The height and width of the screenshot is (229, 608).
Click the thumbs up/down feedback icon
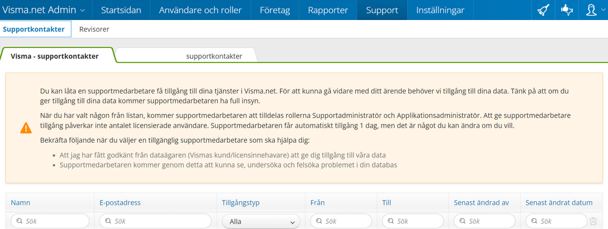(x=567, y=10)
